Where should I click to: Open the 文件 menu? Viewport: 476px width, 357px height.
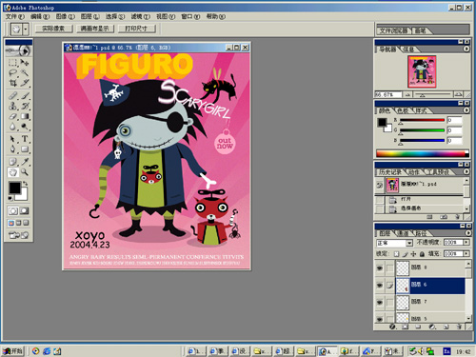point(14,16)
